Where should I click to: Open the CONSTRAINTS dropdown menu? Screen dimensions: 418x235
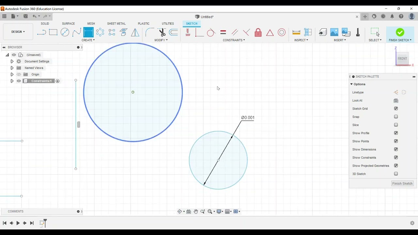[x=234, y=40]
